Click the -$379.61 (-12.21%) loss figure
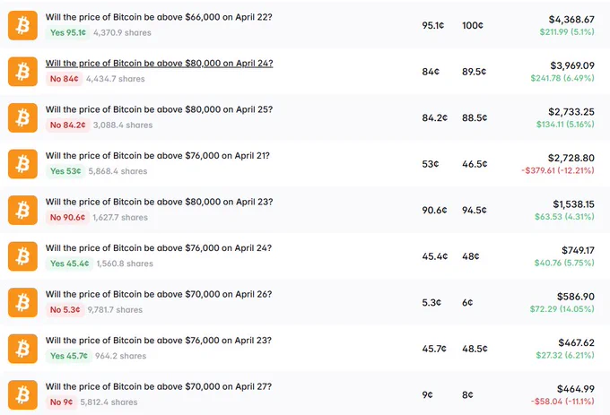 pyautogui.click(x=558, y=170)
